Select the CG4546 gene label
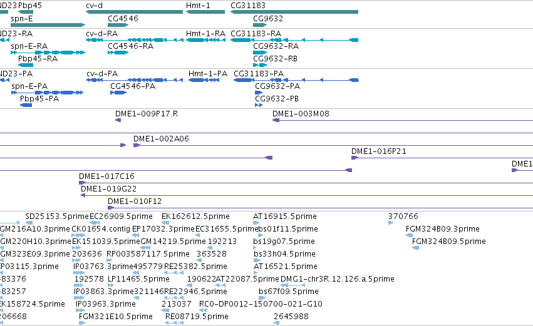The height and width of the screenshot is (326, 533). (x=123, y=19)
